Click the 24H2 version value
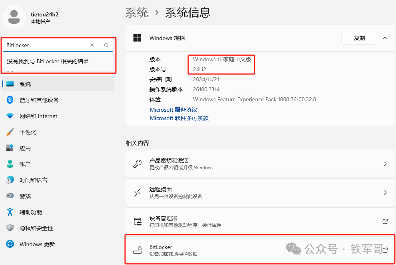The width and height of the screenshot is (396, 265). point(199,69)
